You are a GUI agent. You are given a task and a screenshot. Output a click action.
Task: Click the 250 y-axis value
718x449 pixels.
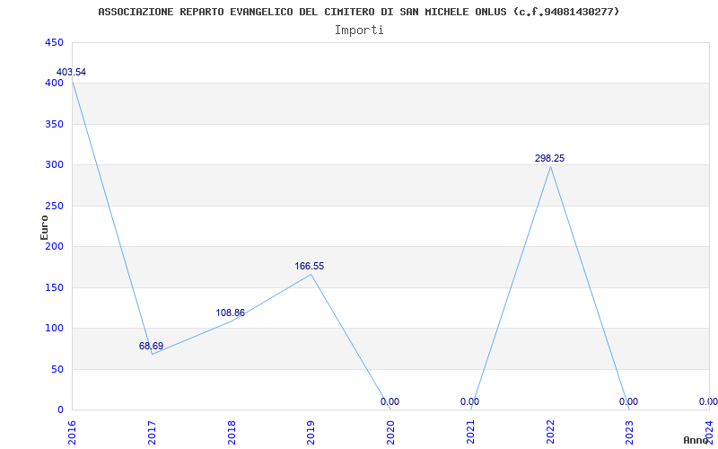coord(54,206)
